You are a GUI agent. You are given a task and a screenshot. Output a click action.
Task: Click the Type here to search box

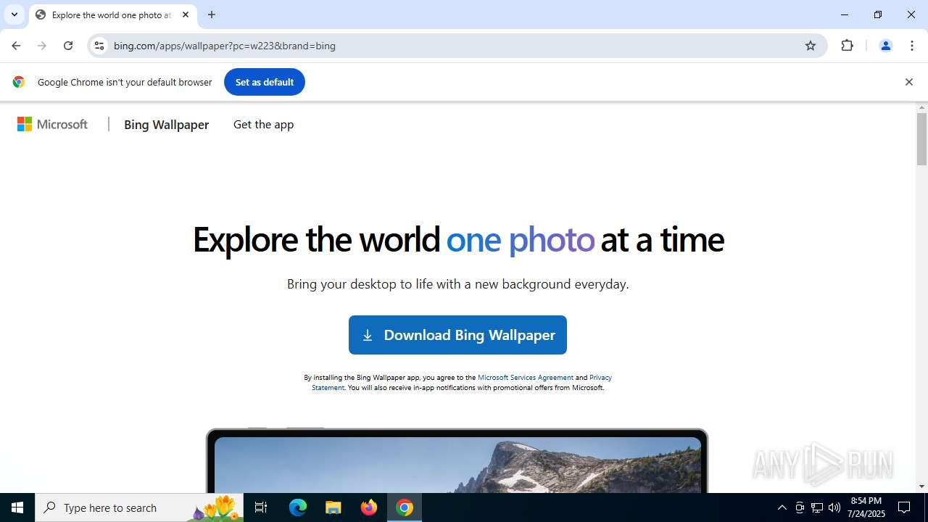pyautogui.click(x=140, y=507)
